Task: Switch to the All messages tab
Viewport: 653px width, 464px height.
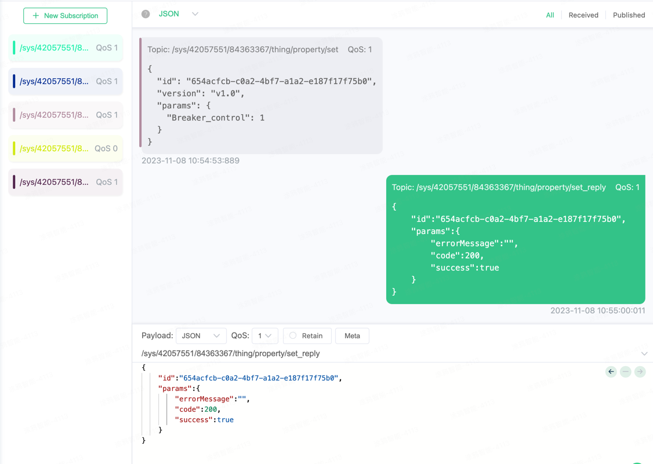Action: point(550,15)
